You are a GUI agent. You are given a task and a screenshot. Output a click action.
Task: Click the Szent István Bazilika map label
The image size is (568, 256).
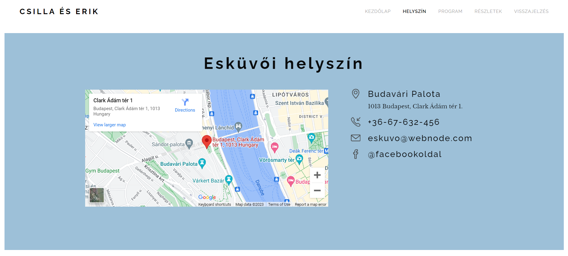point(299,103)
